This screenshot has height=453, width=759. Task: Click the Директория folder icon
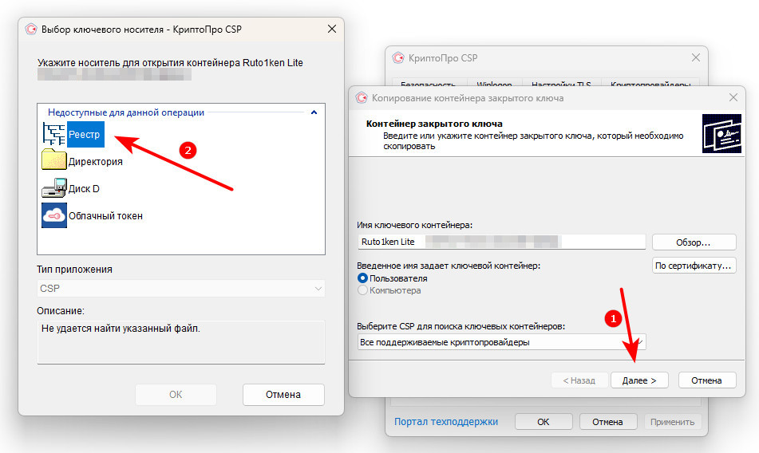[x=54, y=161]
